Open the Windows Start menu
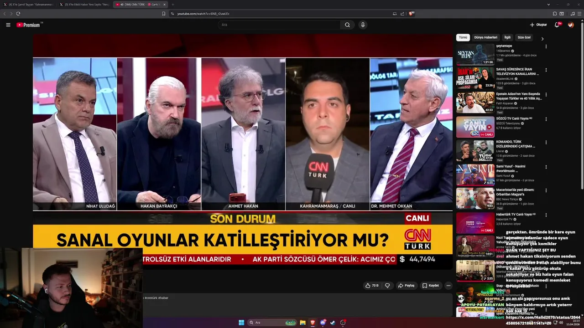 coord(241,323)
